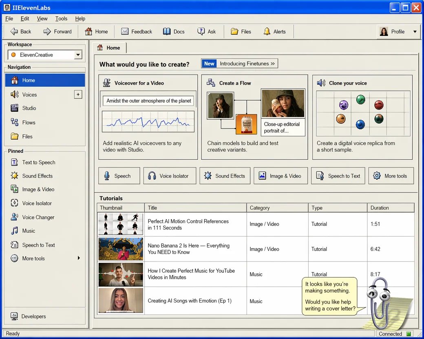
Task: Click the voiceover text input field
Action: point(148,101)
